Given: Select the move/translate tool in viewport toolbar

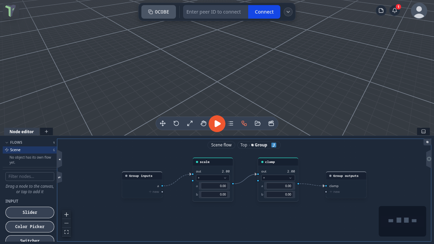Looking at the screenshot, I should [x=163, y=123].
